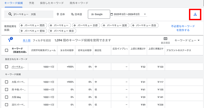Open the filter funnel icon
204x108 pixels.
[9, 40]
